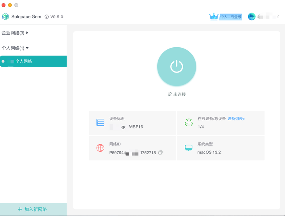Image resolution: width=285 pixels, height=216 pixels.
Task: Minimize the window with yellow button
Action: pos(10,5)
